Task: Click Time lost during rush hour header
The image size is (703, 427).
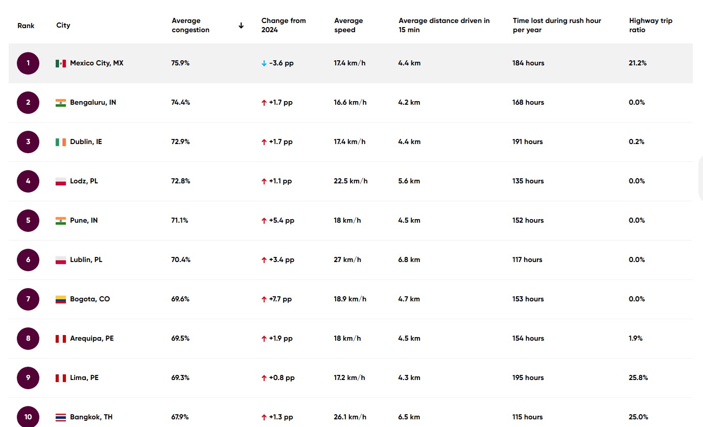Action: point(557,26)
